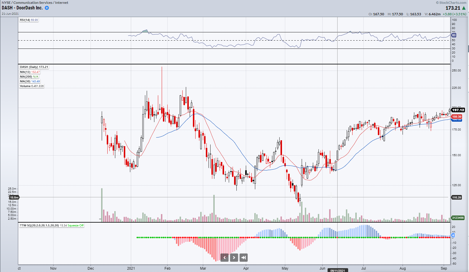
Task: Select the DASH (Daily) 173.21 legend label
Action: [x=34, y=67]
